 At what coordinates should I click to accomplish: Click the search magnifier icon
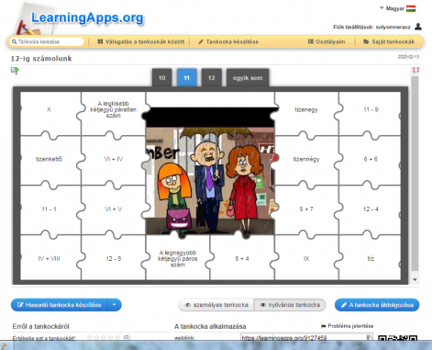[x=14, y=41]
